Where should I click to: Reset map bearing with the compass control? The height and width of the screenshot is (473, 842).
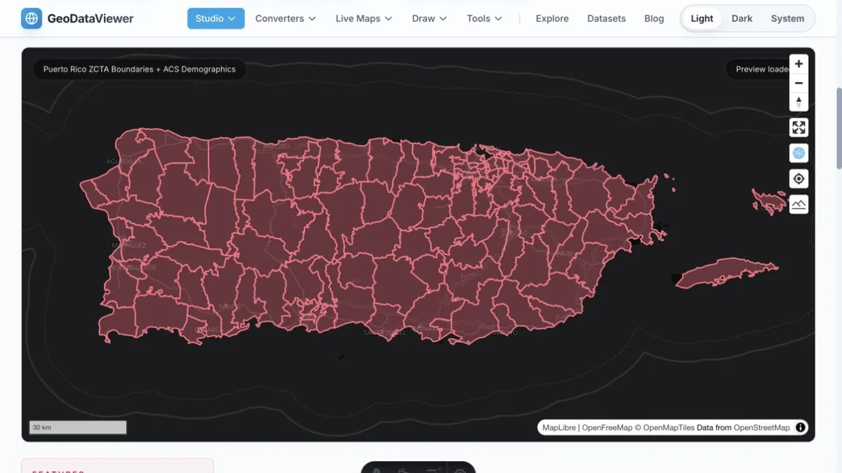click(x=798, y=102)
